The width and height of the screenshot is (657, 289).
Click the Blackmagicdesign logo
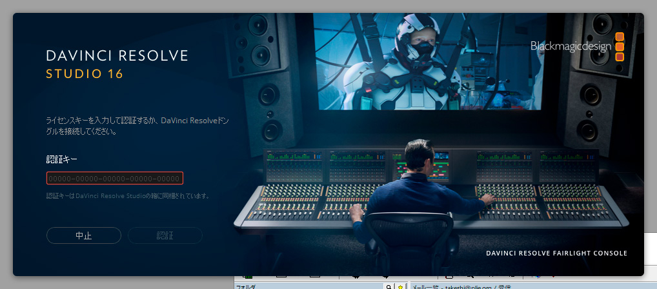coord(578,46)
